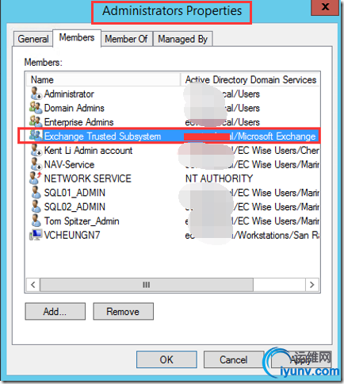Select the Tom Spitzer_Admin member name
Viewport: 344px width, 384px height.
(x=82, y=221)
